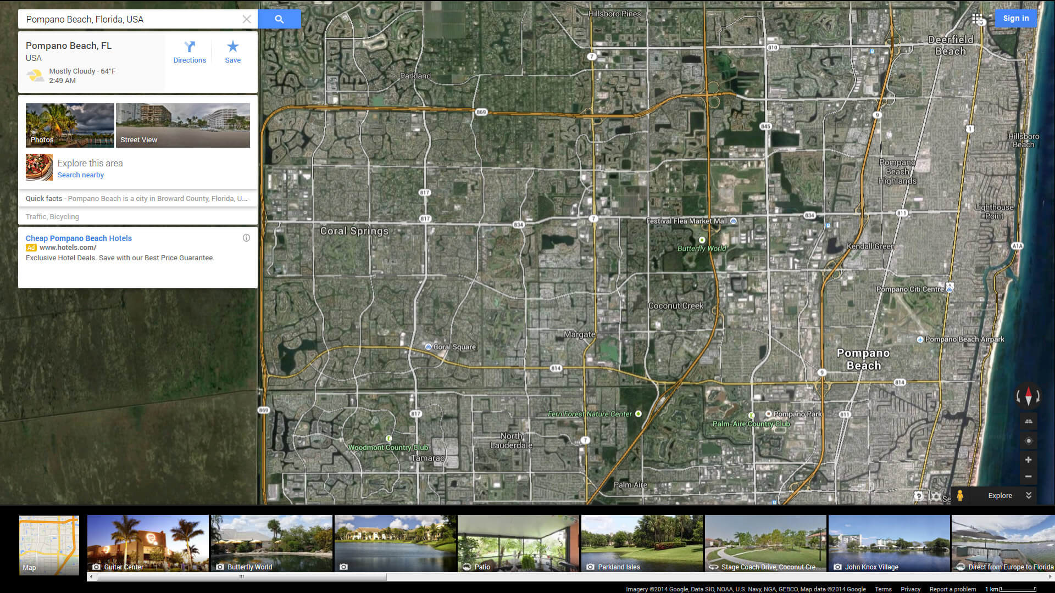
Task: Zoom out with minus button
Action: coord(1028,477)
